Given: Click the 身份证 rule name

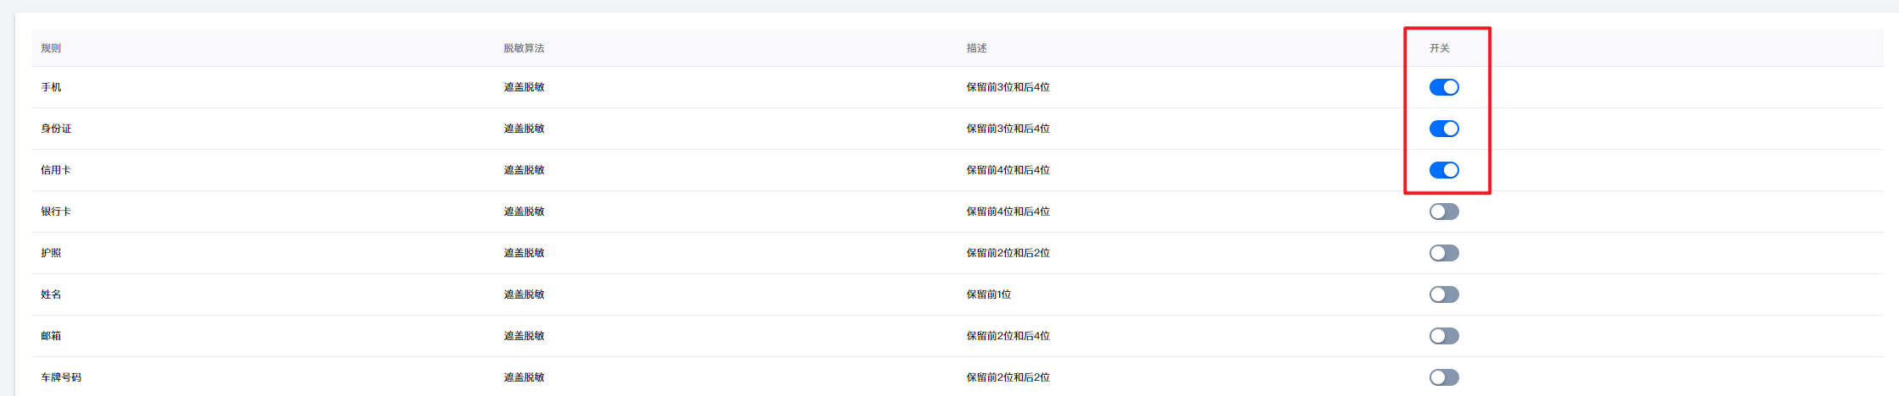Looking at the screenshot, I should click(56, 129).
